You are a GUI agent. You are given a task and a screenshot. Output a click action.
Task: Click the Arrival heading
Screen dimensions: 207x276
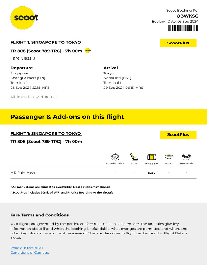pyautogui.click(x=111, y=68)
